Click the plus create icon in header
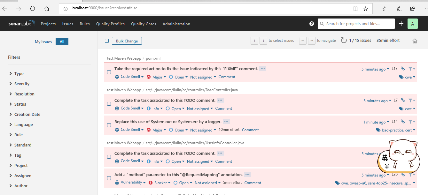Image resolution: width=428 pixels, height=195 pixels. coord(401,24)
